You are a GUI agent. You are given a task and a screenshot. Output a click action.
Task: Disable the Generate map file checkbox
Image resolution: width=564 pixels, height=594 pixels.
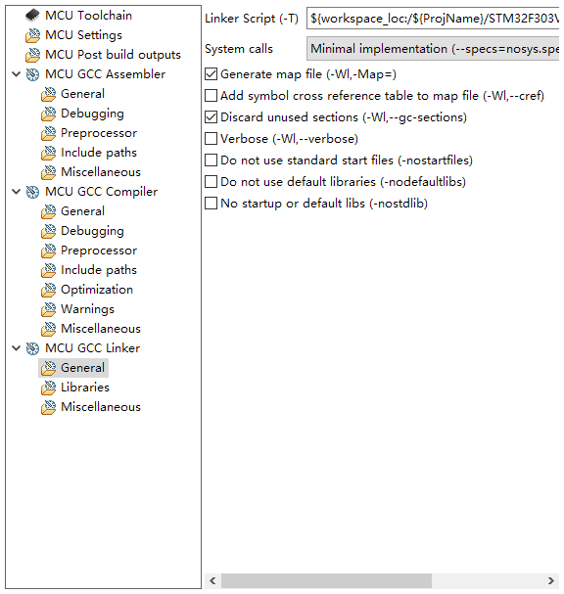211,74
